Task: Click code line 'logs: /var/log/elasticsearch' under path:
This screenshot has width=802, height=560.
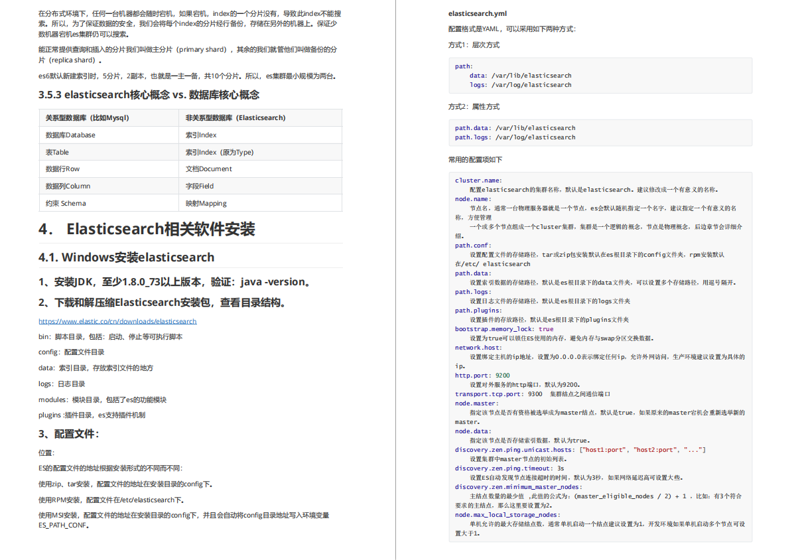Action: (521, 85)
